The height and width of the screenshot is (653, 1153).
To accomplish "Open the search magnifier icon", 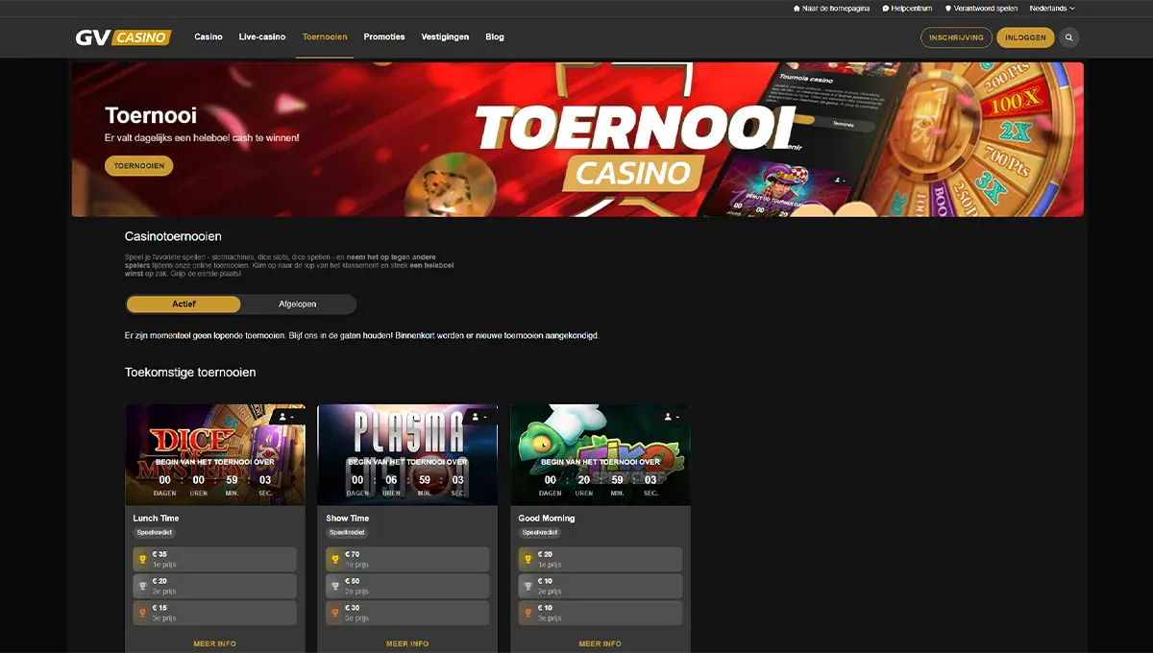I will tap(1068, 37).
